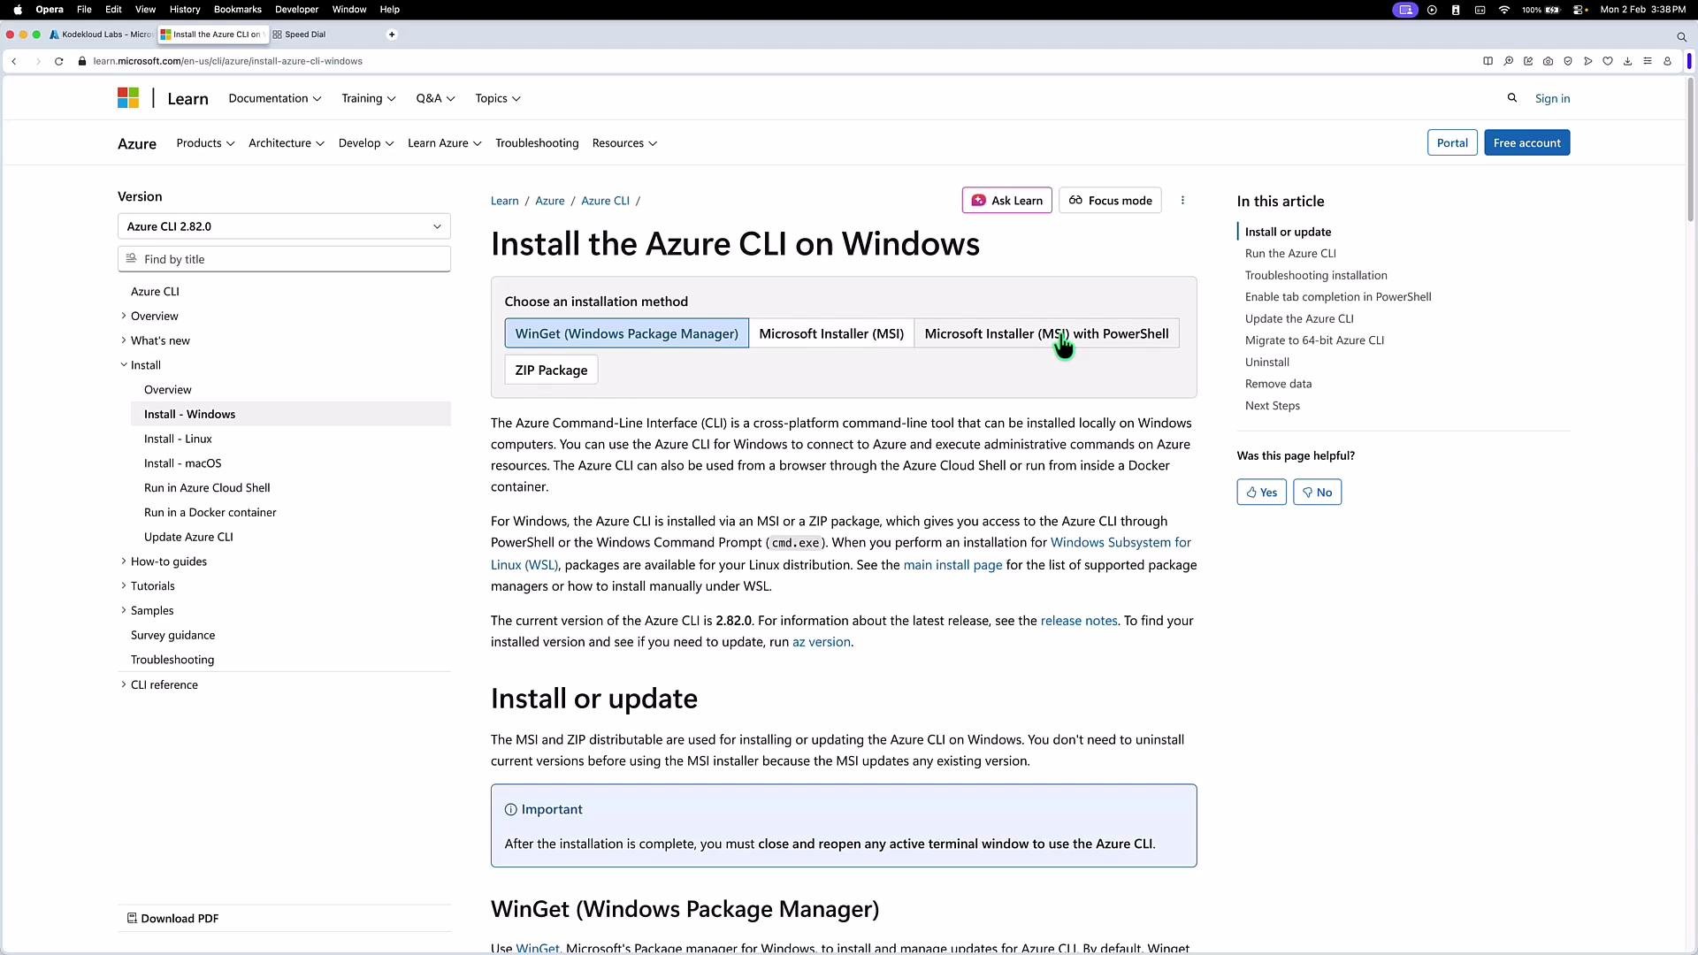Reload the page with refresh icon
Viewport: 1698px width, 955px height.
click(x=59, y=61)
